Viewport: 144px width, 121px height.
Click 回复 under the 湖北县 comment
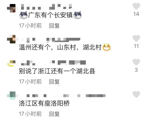pyautogui.click(x=54, y=82)
